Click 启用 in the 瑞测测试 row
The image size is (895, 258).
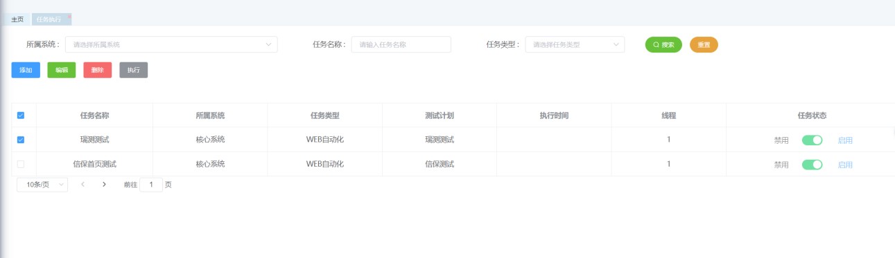pyautogui.click(x=845, y=140)
